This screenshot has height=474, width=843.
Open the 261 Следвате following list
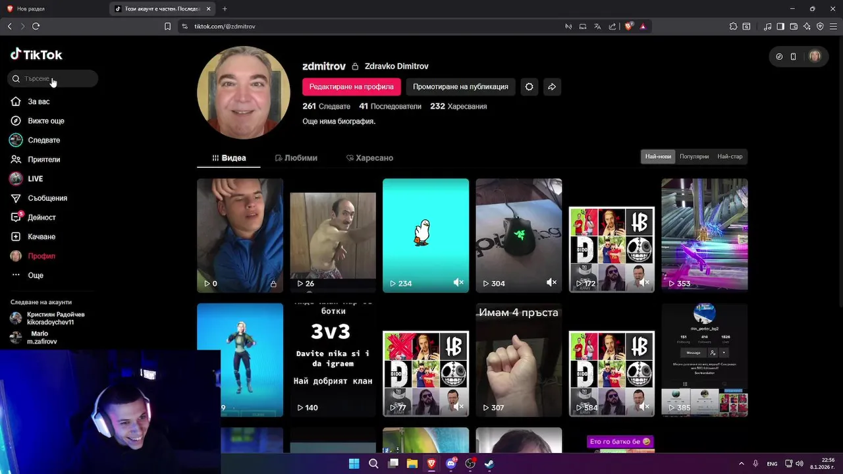(x=326, y=106)
